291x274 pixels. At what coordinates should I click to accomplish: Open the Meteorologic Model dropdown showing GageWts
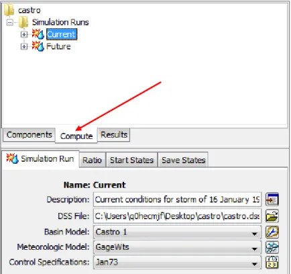click(x=177, y=247)
